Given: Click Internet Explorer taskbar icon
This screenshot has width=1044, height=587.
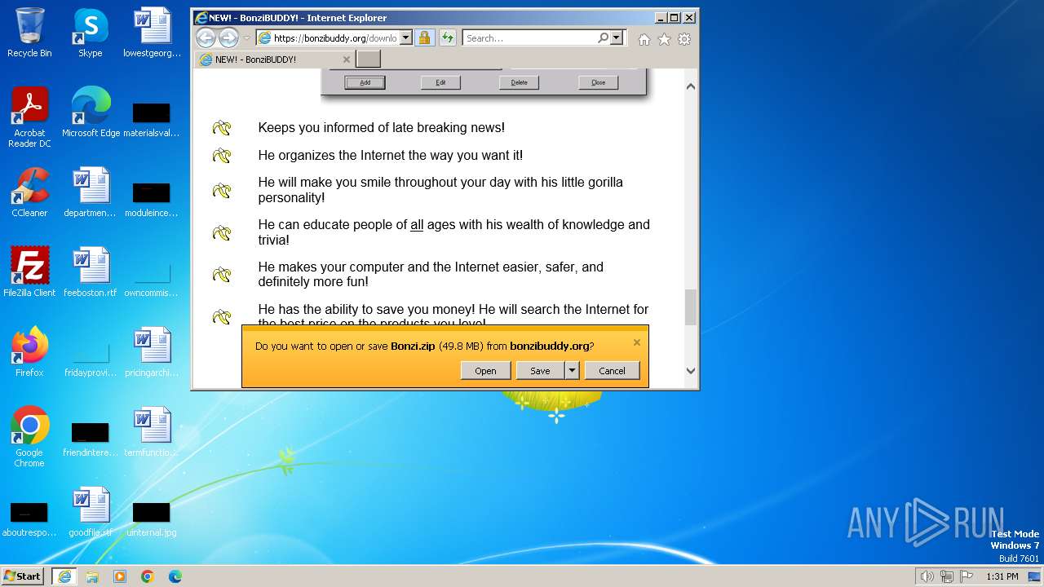Looking at the screenshot, I should [64, 576].
